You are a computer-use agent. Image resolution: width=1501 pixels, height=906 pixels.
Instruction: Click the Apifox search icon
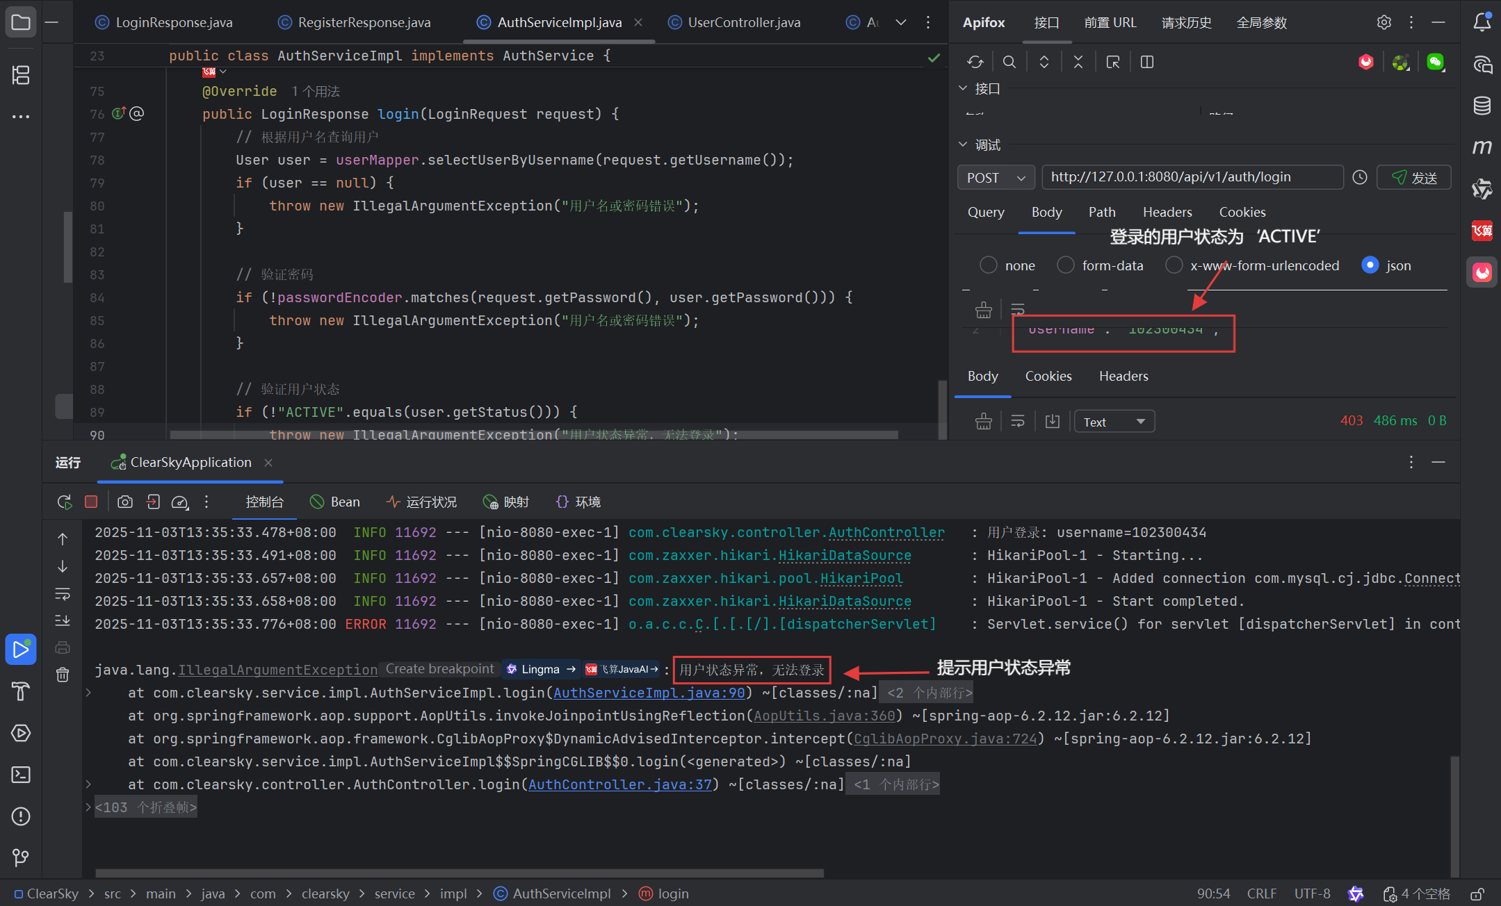(x=1009, y=62)
